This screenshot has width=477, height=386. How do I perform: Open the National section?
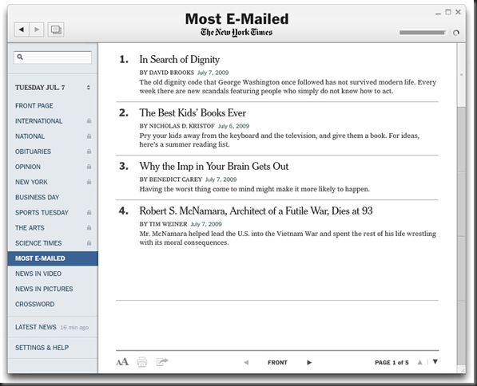30,136
